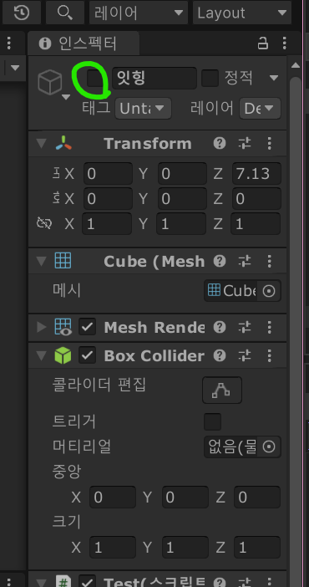Enable the 트리거 trigger checkbox
This screenshot has height=587, width=309.
click(212, 422)
